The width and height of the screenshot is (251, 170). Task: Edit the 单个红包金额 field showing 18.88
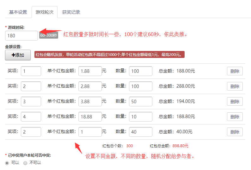(90, 117)
